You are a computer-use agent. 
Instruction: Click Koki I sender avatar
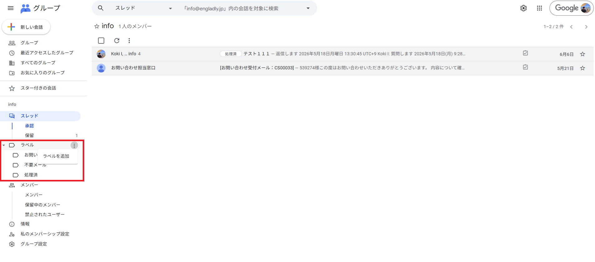coord(101,54)
